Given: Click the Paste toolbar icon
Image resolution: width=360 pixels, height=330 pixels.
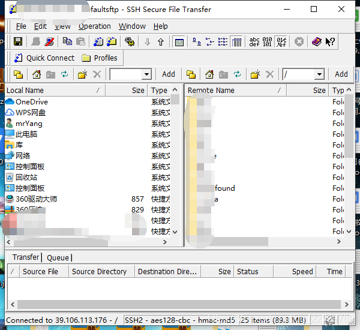Looking at the screenshot, I should [x=80, y=42].
